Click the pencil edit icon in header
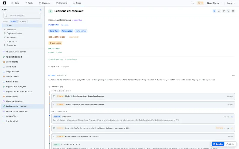Image resolution: width=239 pixels, height=149 pixels. point(223,11)
